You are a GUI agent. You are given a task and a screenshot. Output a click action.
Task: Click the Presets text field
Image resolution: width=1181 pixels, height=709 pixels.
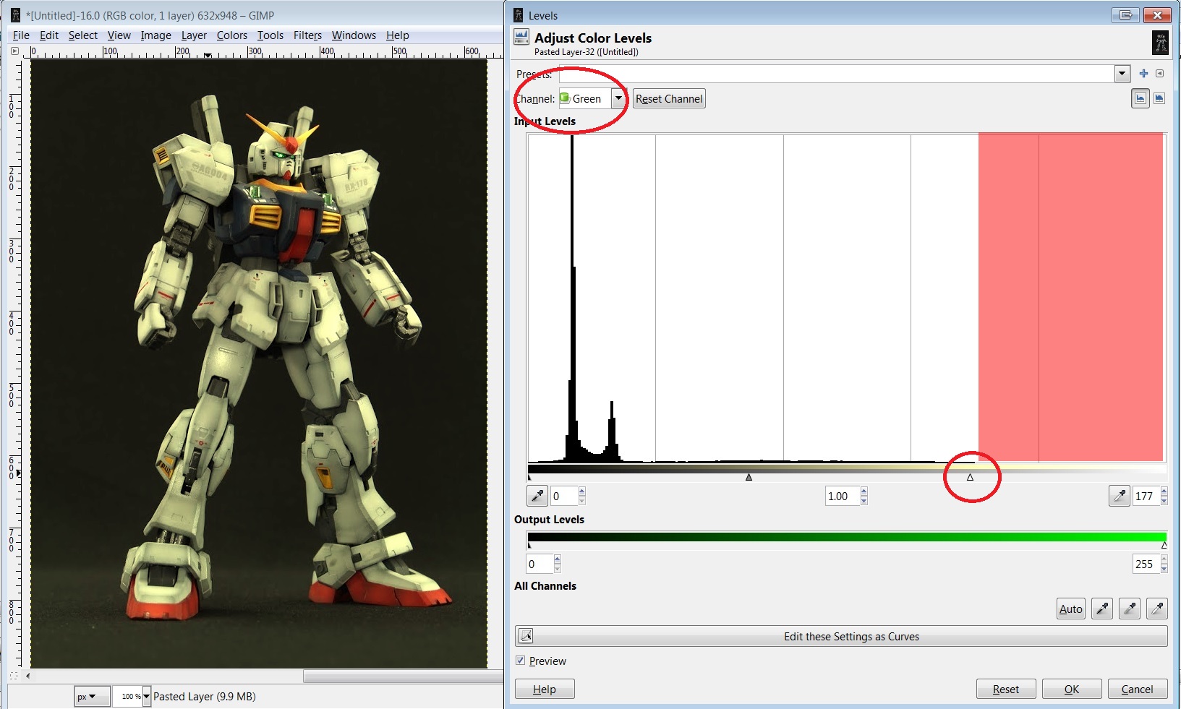click(x=836, y=74)
